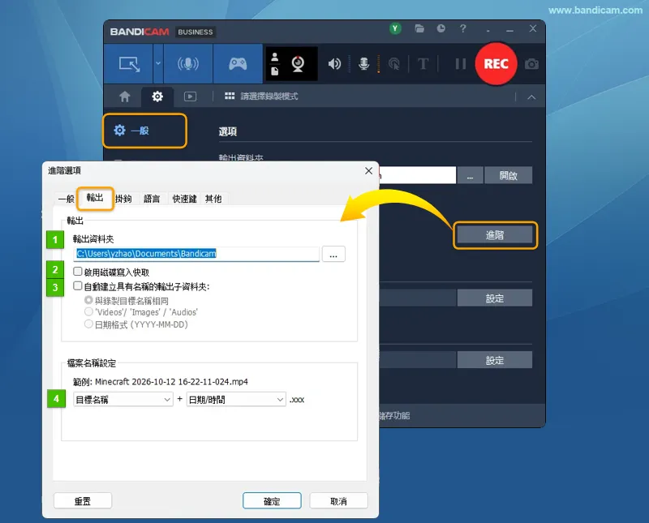Viewport: 649px width, 523px height.
Task: Click the 進階 button
Action: [x=495, y=235]
